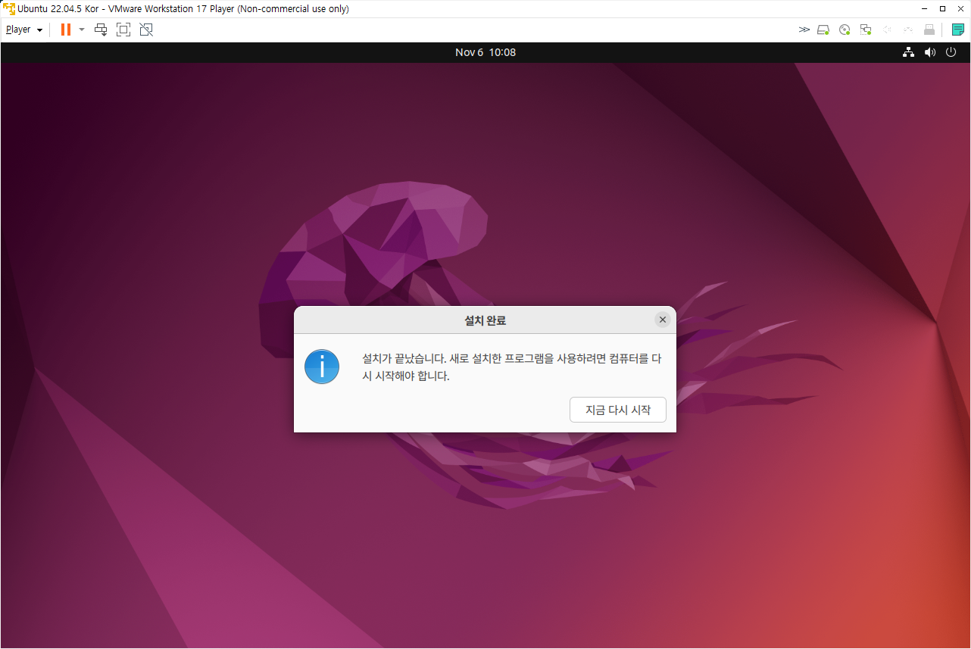Enter full screen mode from the VMware toolbar
971x649 pixels.
[x=123, y=30]
